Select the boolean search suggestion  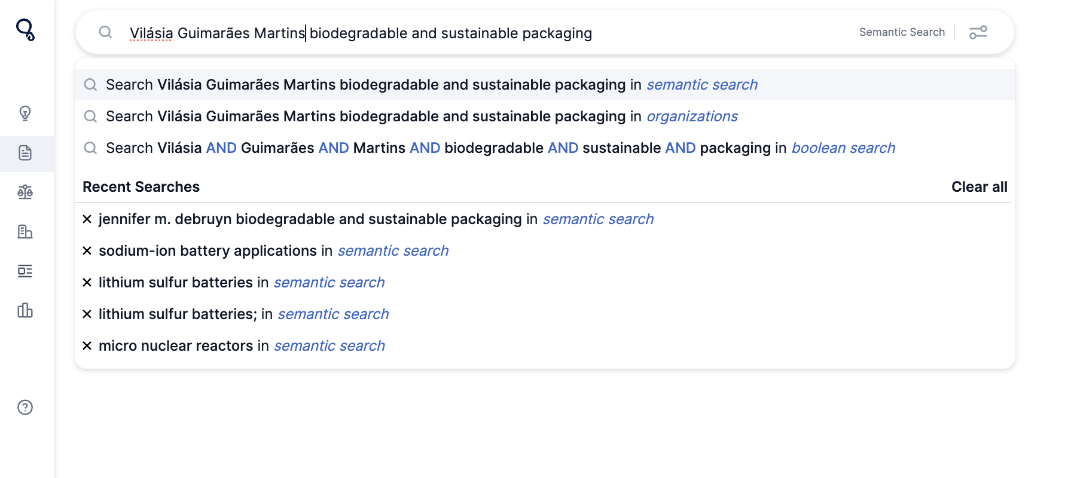(545, 148)
